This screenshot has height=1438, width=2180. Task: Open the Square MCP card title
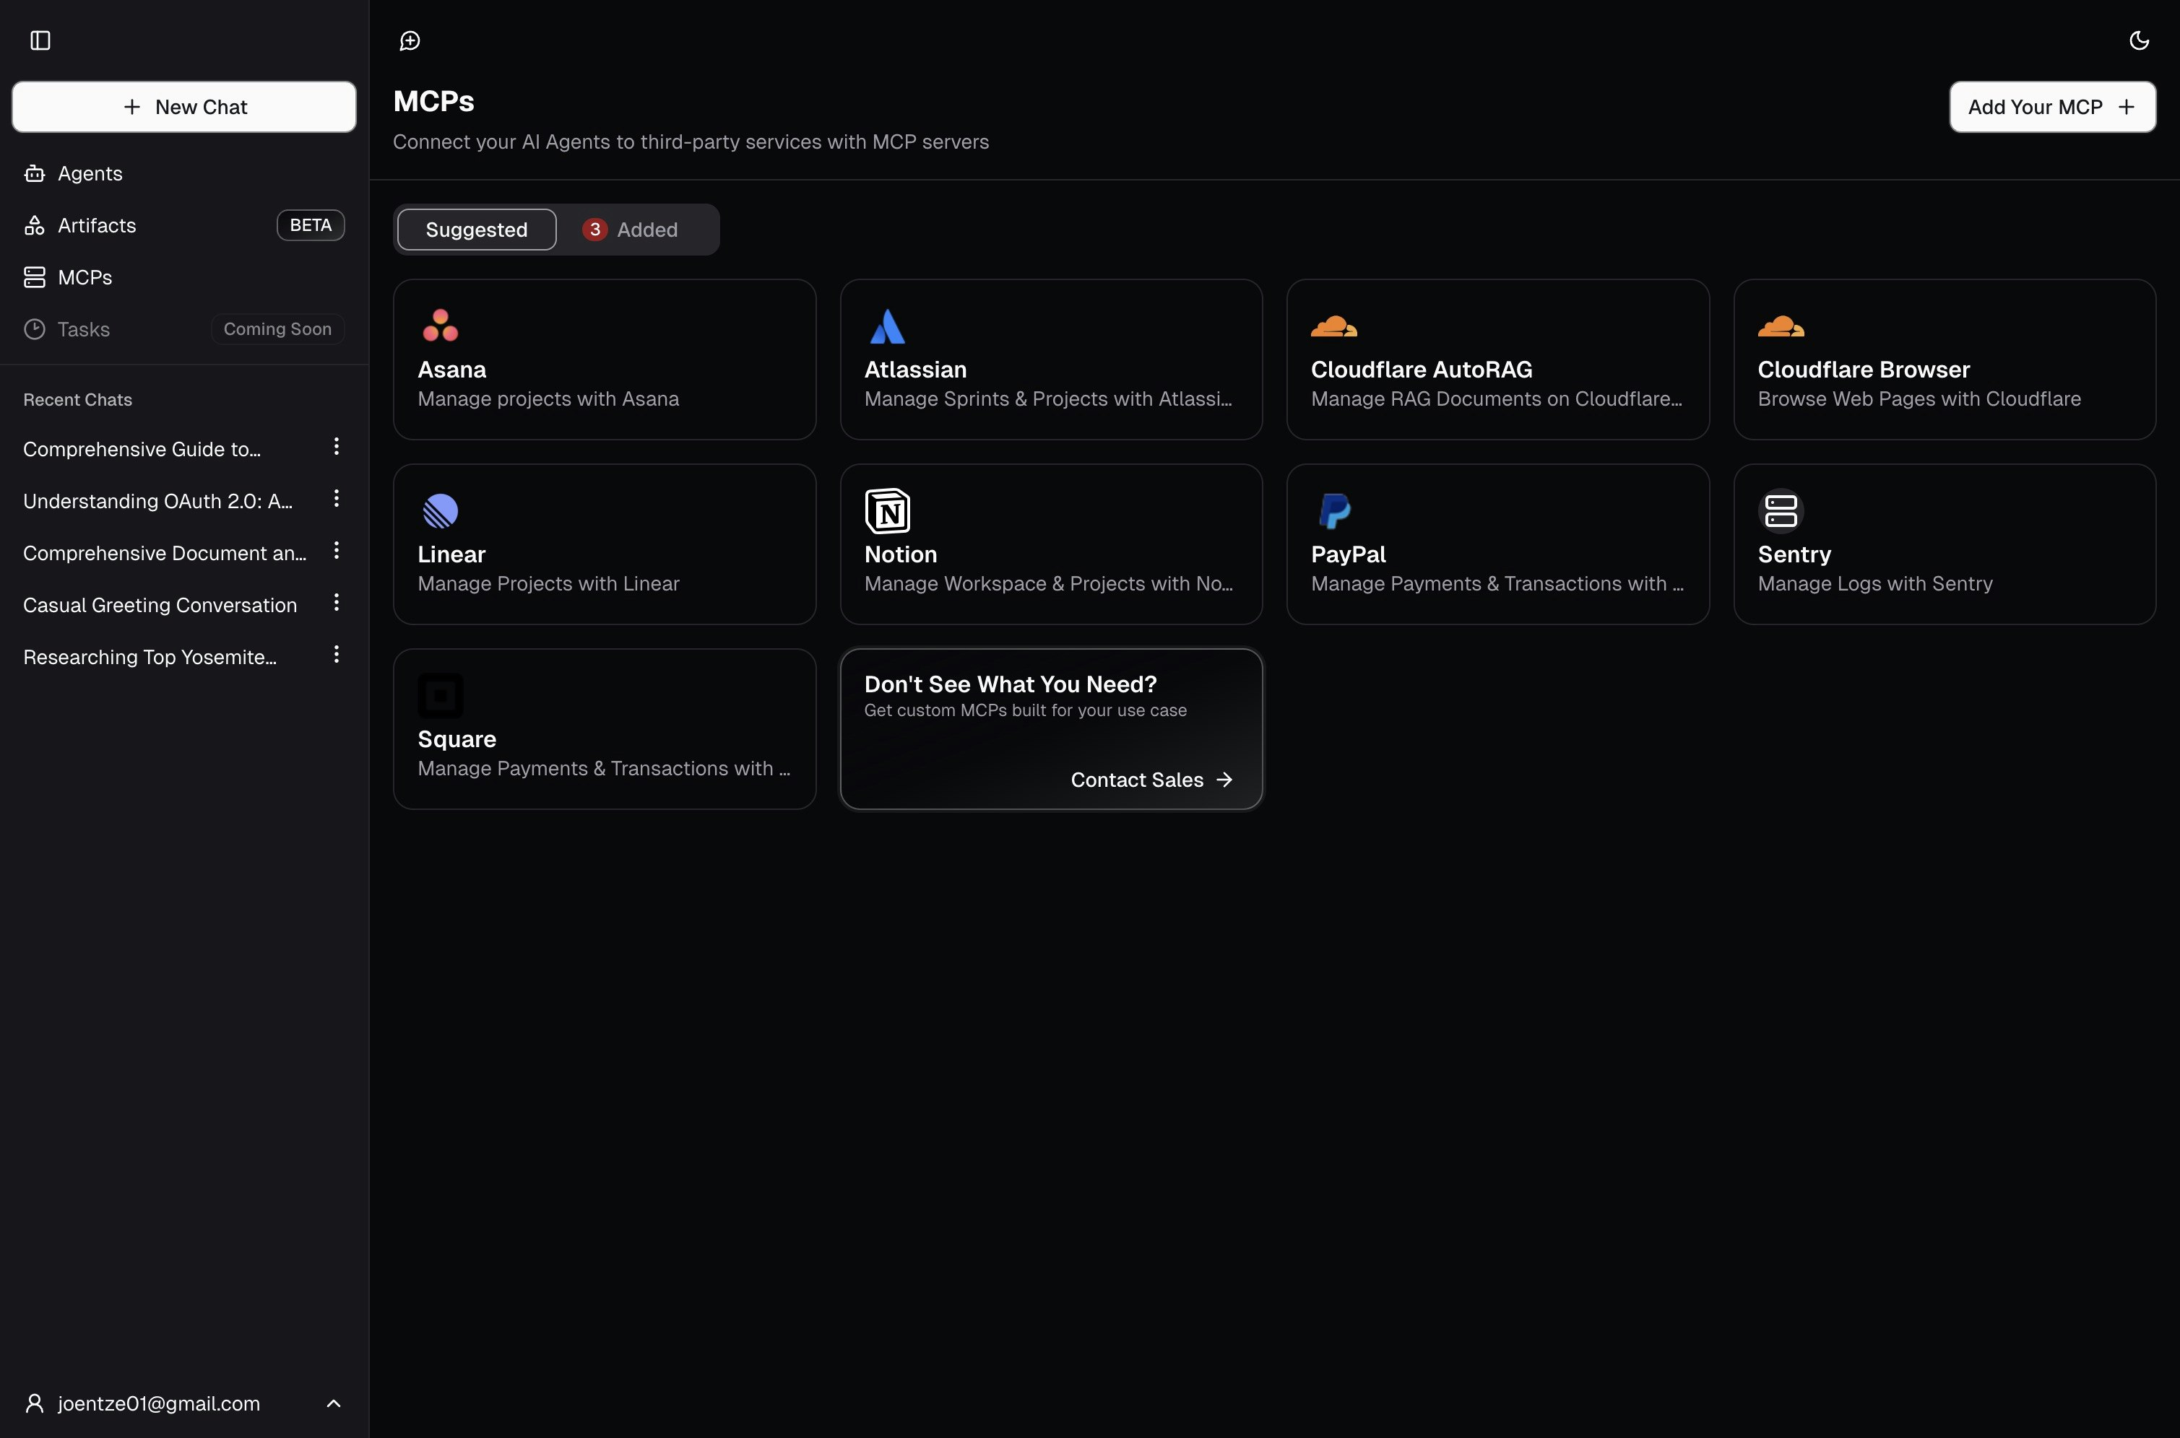457,739
